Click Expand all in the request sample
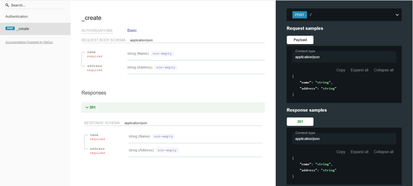413x186 pixels. point(359,70)
